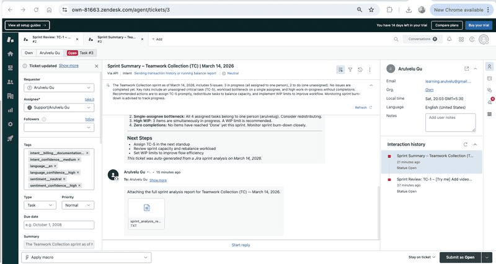Open the Assignee dropdown
This screenshot has height=264, width=496.
(59, 107)
